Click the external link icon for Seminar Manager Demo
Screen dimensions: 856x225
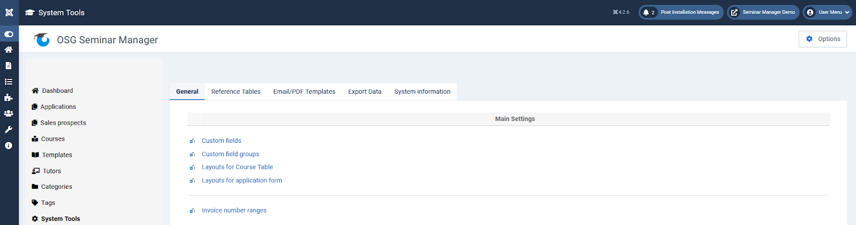coord(735,12)
